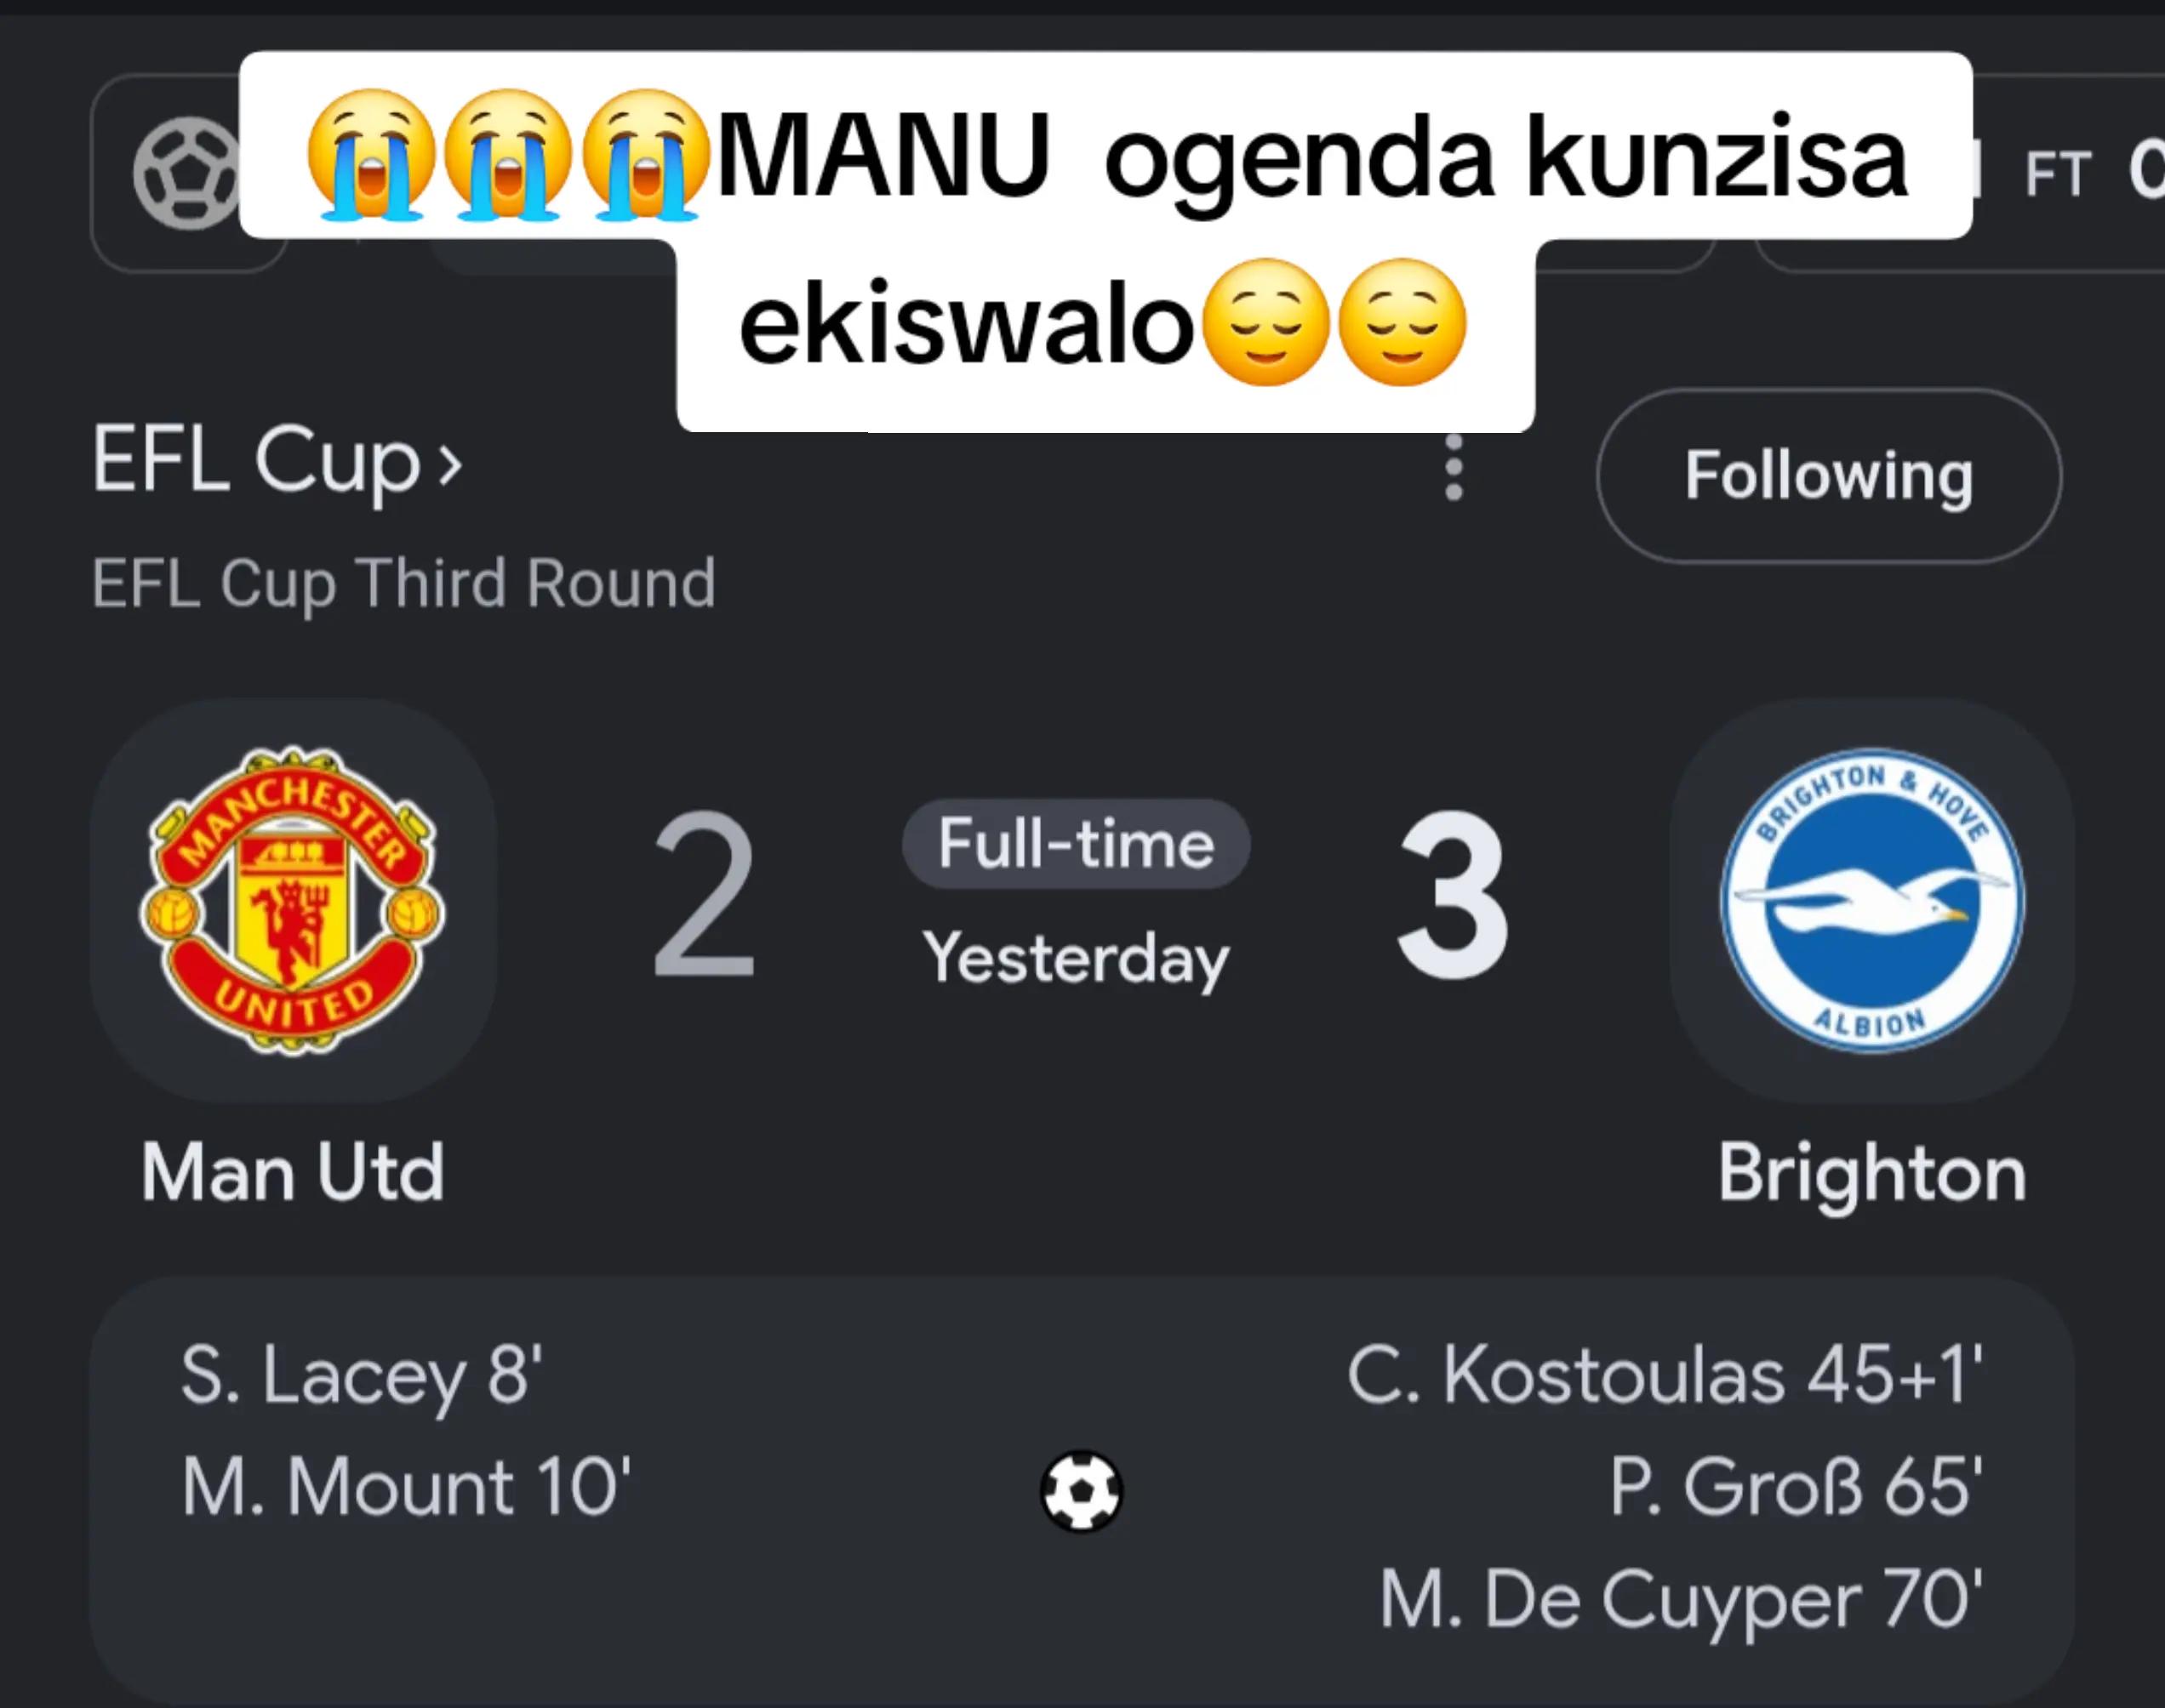Open the Man Utd team name
The width and height of the screenshot is (2165, 1708).
(292, 1171)
